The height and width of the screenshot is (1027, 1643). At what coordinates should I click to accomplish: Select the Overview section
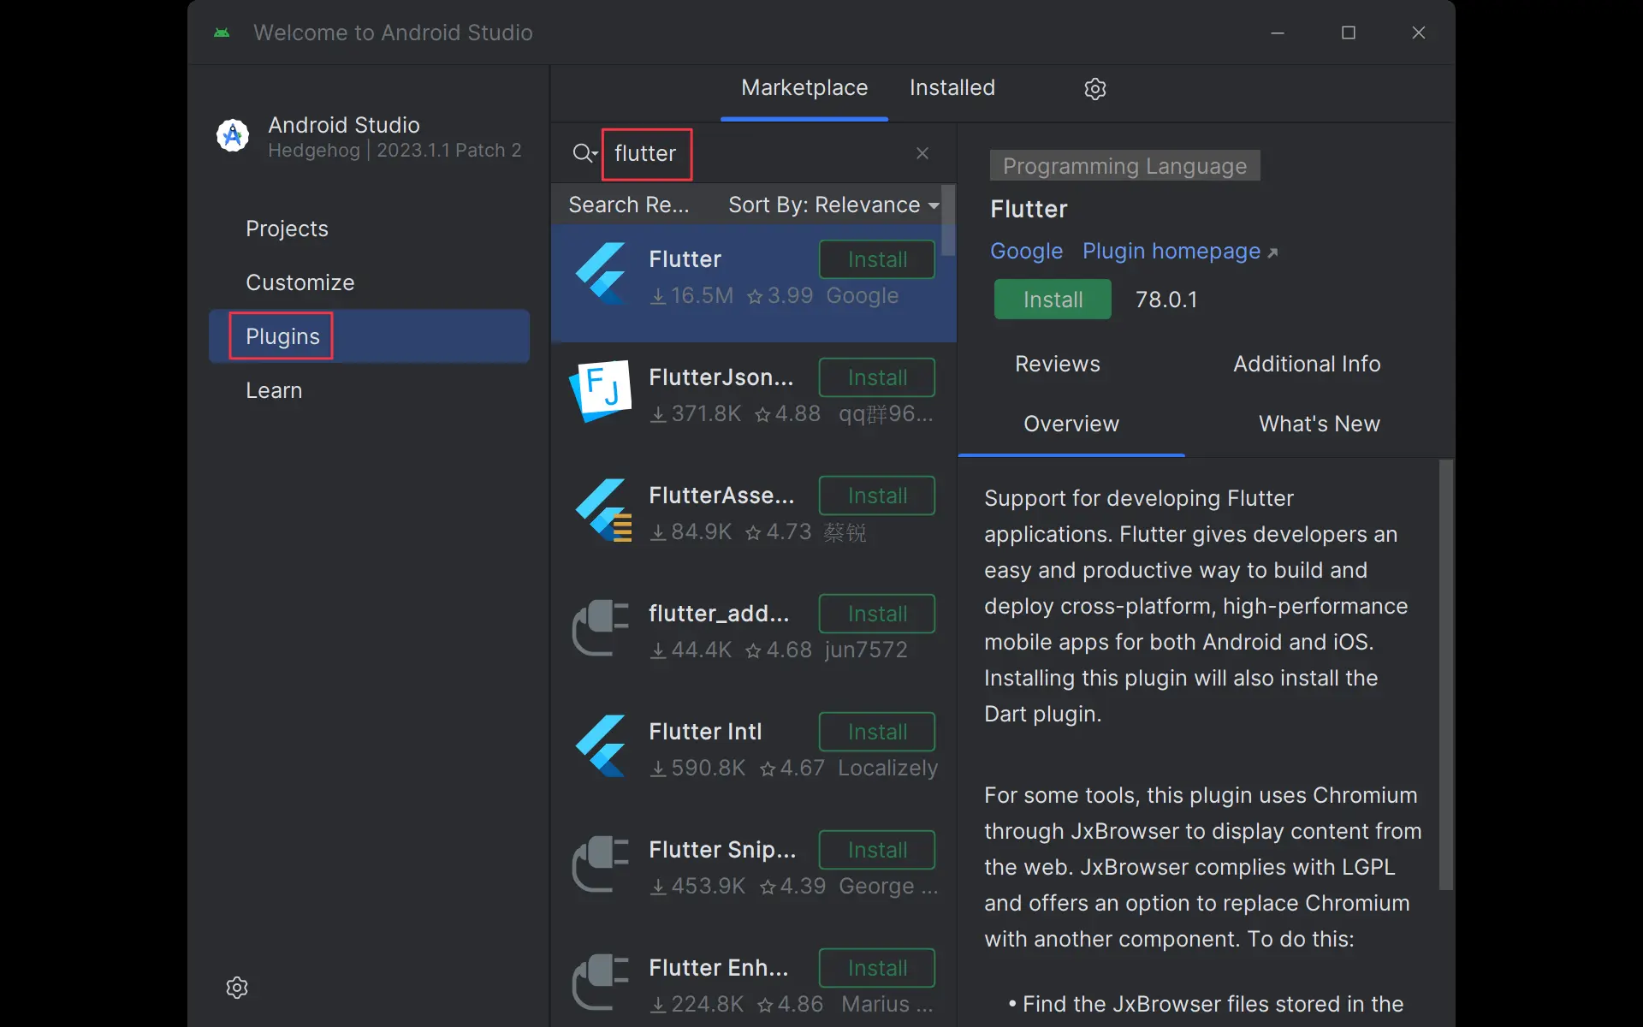click(1071, 424)
